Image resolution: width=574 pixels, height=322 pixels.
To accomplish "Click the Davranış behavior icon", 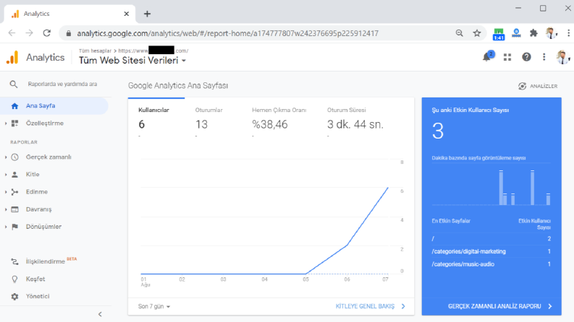I will click(x=14, y=209).
